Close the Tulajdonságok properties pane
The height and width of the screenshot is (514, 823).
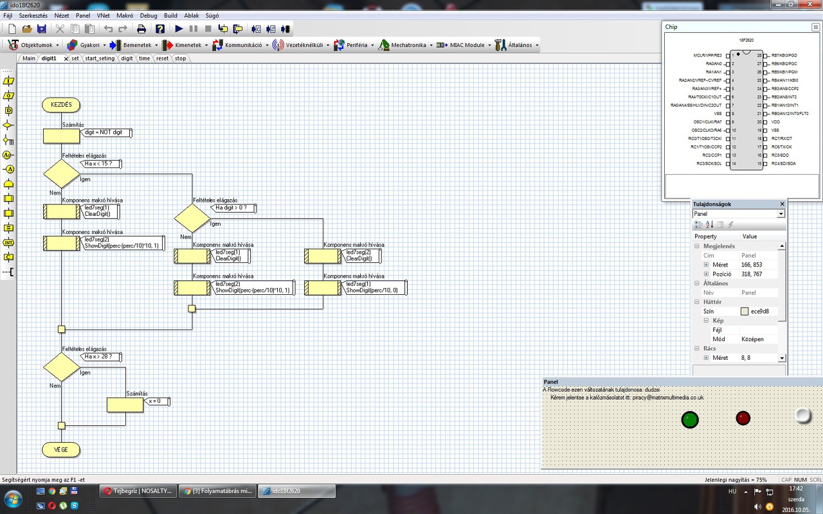pos(782,204)
